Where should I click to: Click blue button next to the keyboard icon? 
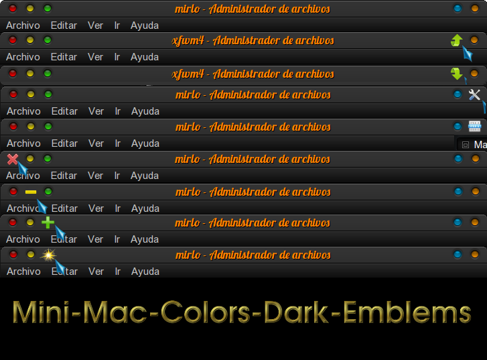(x=457, y=126)
